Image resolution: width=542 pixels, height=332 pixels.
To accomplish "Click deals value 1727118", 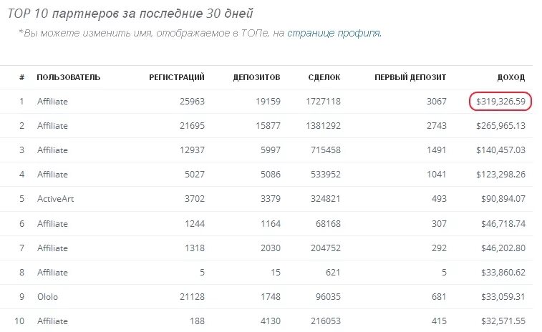I will [323, 102].
